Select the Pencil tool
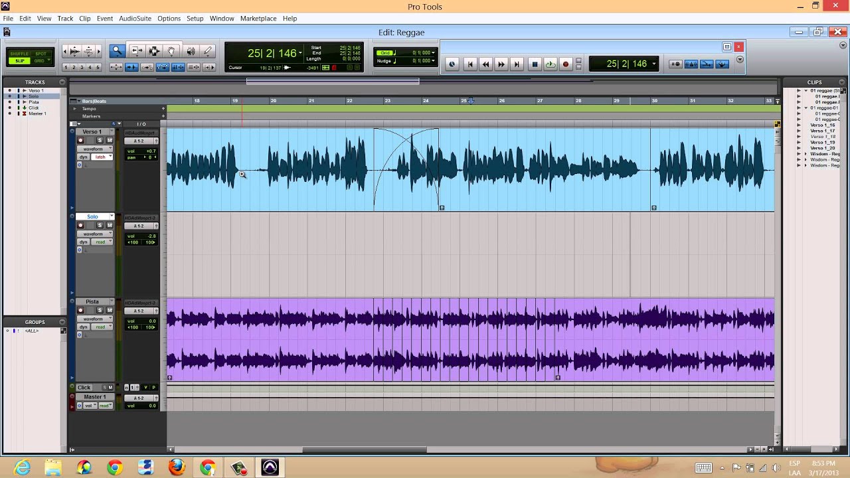 pyautogui.click(x=207, y=51)
